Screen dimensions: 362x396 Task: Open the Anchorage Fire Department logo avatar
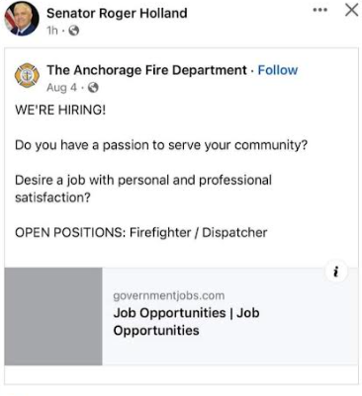[x=27, y=75]
